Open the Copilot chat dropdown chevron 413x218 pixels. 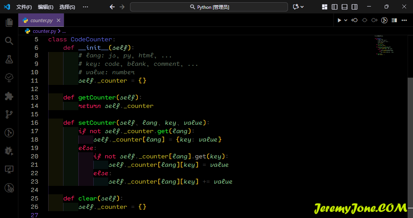[x=302, y=7]
